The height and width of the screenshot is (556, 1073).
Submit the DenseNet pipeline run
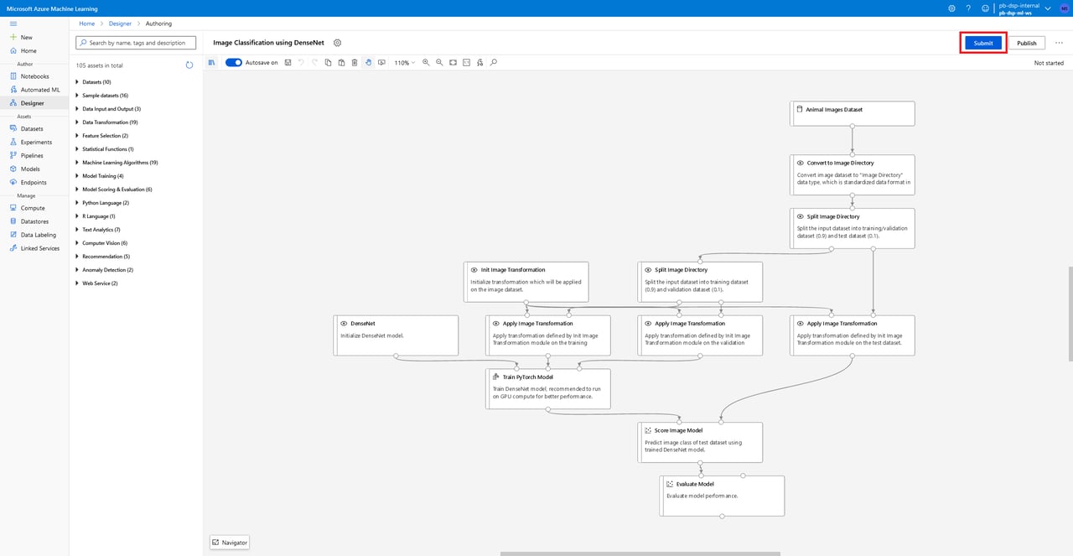982,42
